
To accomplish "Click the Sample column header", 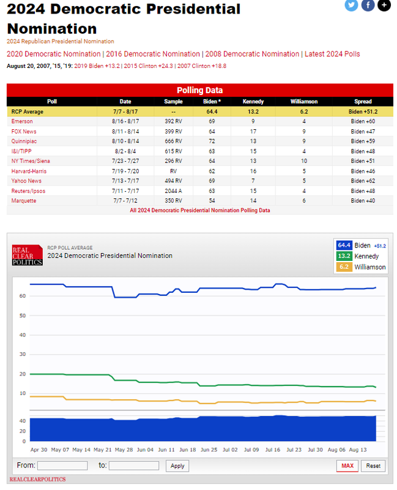I will click(173, 102).
